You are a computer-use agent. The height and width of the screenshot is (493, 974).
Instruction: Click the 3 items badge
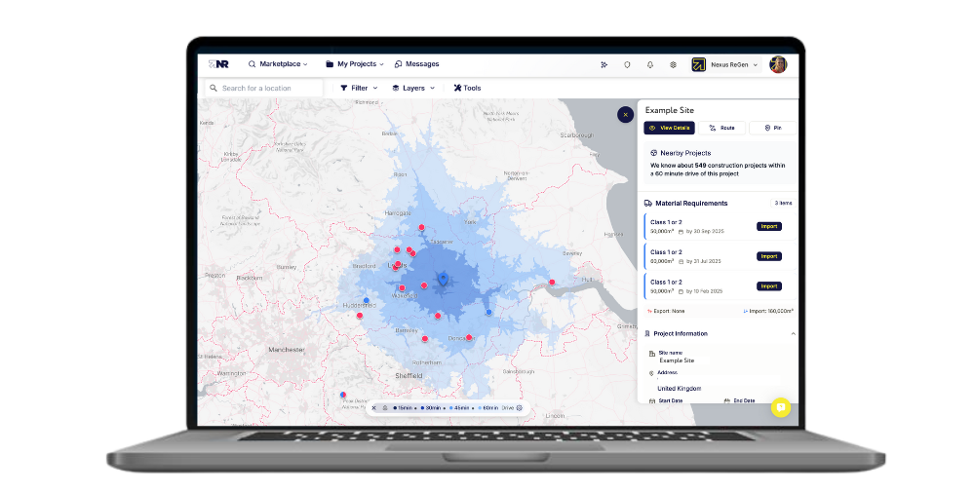[783, 203]
